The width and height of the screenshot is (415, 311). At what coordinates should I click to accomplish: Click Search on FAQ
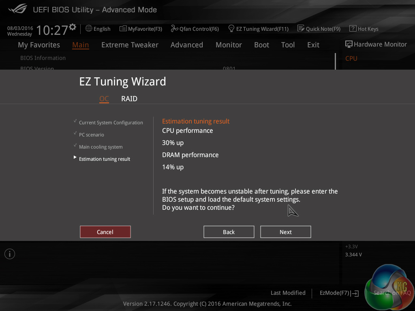pyautogui.click(x=392, y=293)
